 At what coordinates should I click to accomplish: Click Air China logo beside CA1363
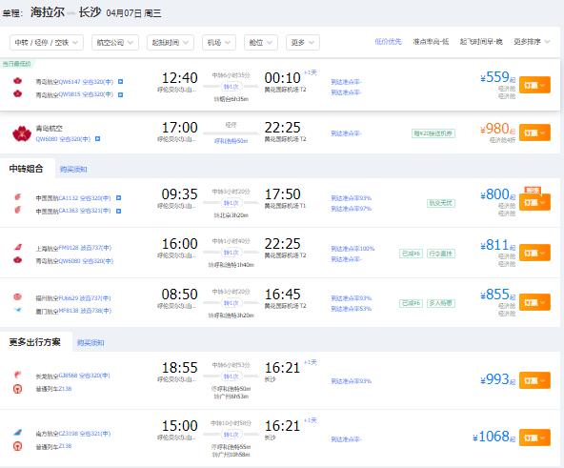(17, 210)
